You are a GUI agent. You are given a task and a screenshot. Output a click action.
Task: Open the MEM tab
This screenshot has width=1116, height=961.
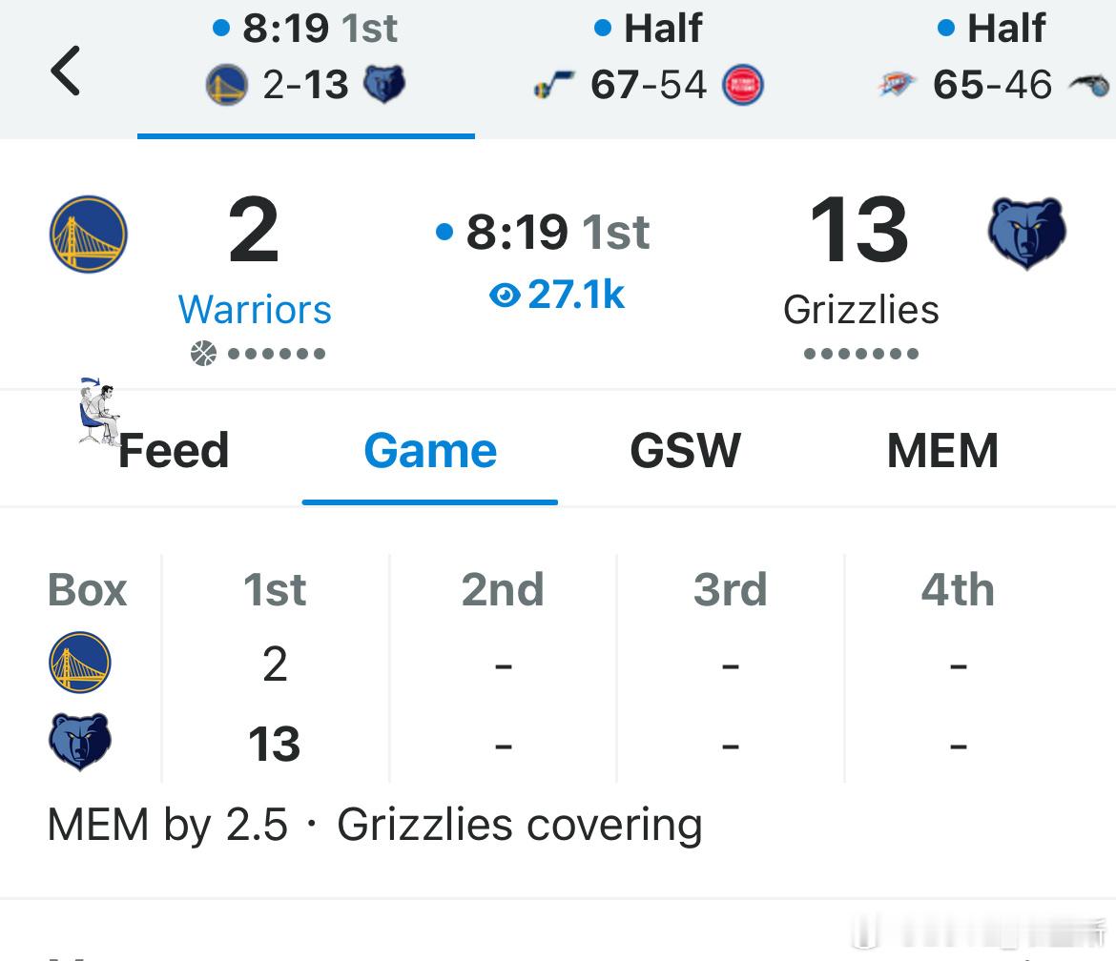pos(942,450)
